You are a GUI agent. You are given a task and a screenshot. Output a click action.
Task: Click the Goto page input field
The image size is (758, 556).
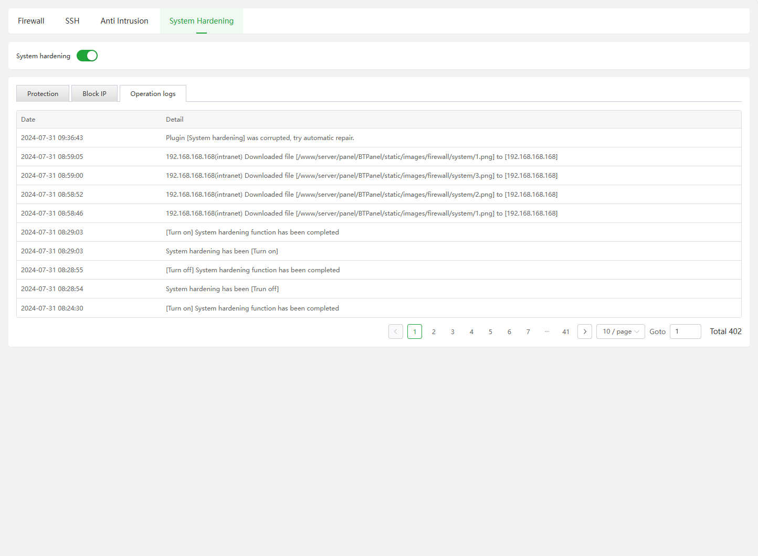coord(685,332)
